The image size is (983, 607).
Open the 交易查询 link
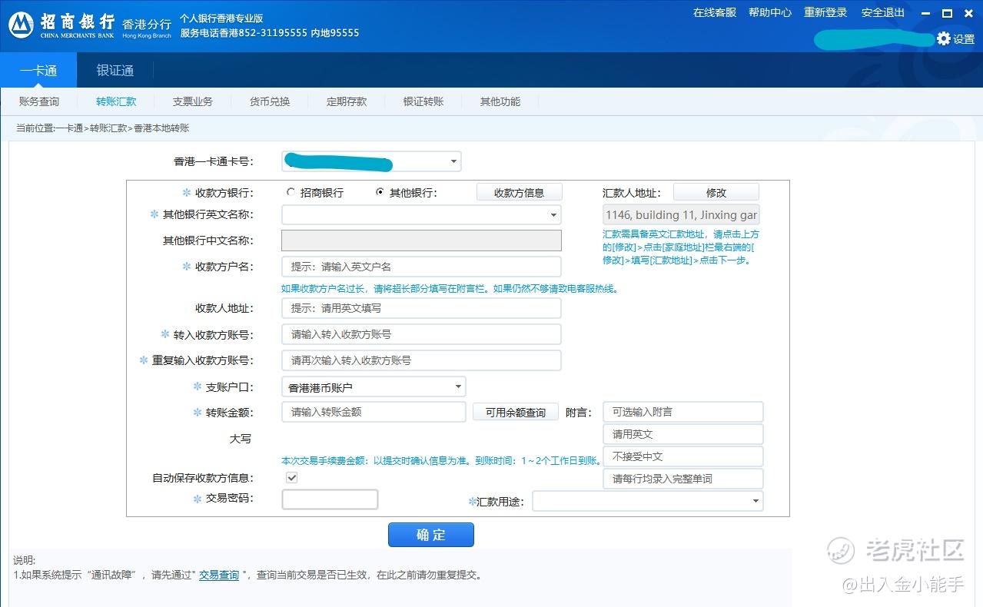219,574
